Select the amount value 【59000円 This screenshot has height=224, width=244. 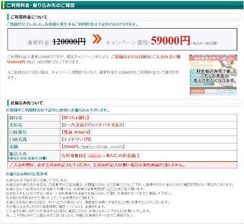coord(70,146)
